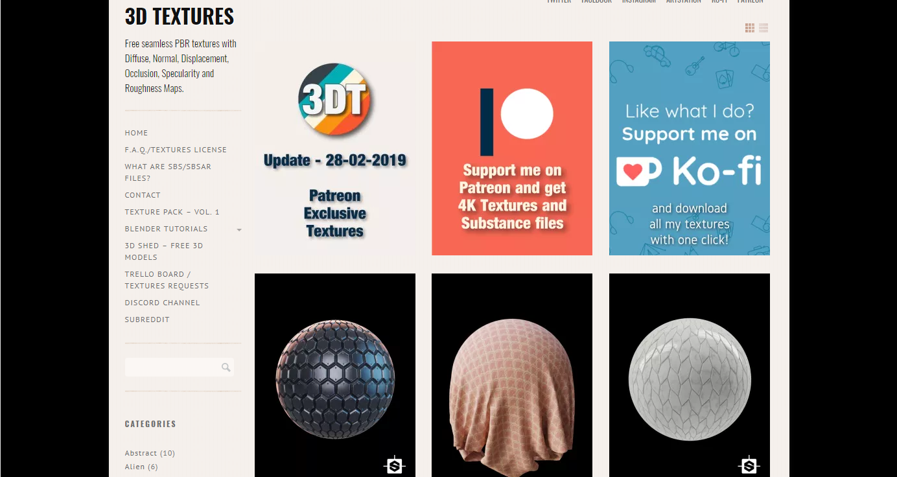Click the 3D Textures site title
Viewport: 897px width, 477px height.
pos(180,17)
